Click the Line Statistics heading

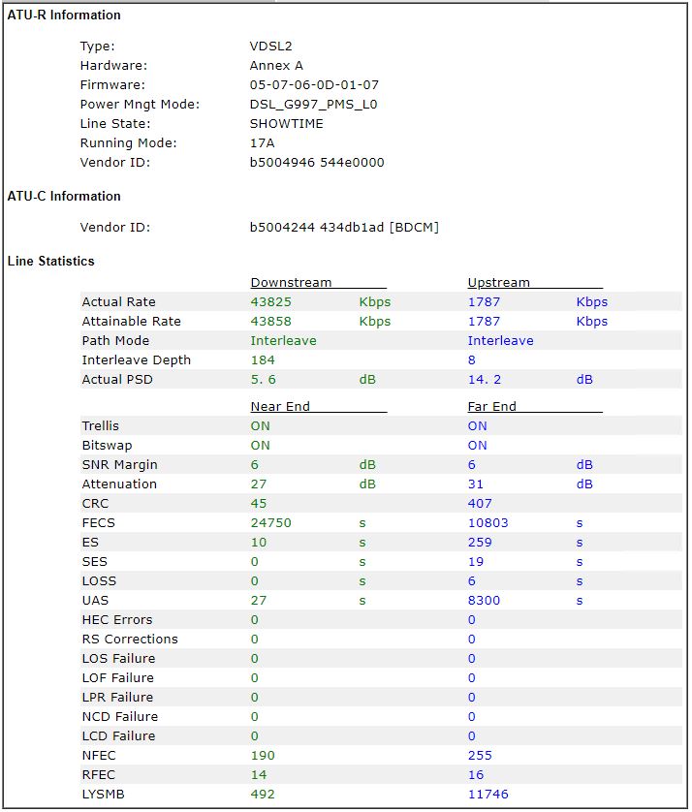click(51, 262)
